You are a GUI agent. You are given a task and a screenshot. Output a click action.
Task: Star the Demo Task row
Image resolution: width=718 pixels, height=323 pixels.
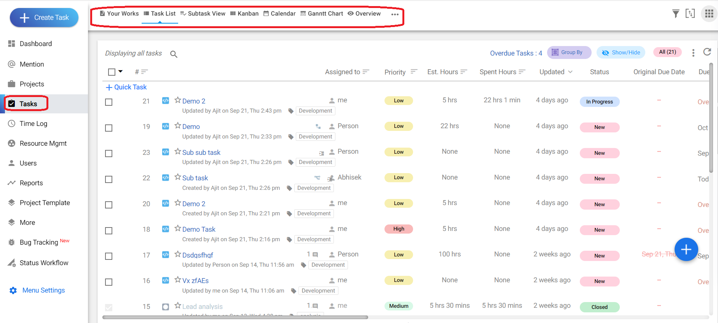tap(178, 228)
